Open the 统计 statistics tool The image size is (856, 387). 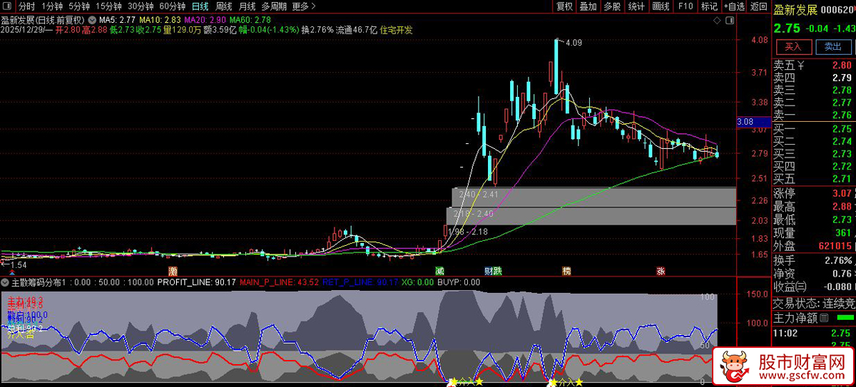[x=636, y=6]
